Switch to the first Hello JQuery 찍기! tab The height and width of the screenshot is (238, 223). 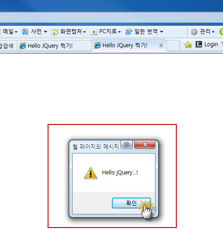point(54,46)
